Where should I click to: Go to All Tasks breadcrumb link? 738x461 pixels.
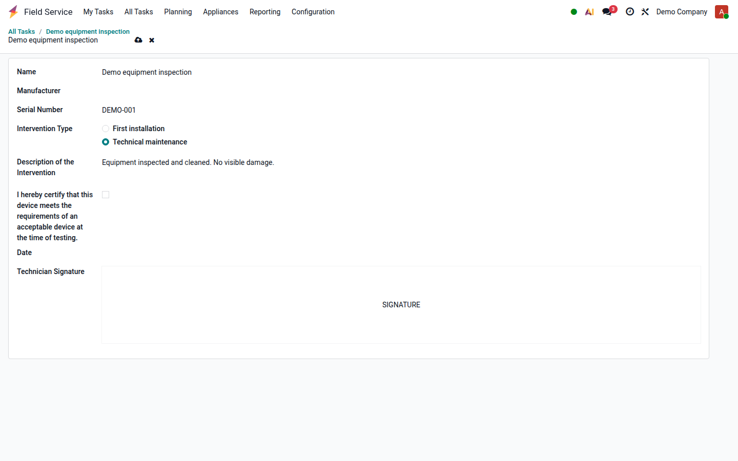(22, 32)
